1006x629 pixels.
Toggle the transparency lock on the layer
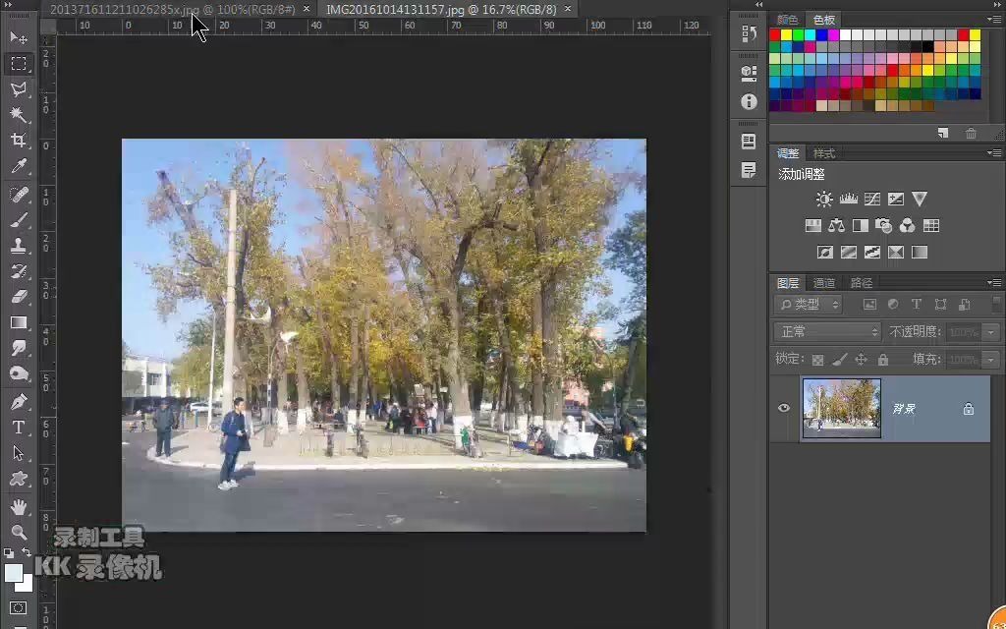tap(816, 359)
